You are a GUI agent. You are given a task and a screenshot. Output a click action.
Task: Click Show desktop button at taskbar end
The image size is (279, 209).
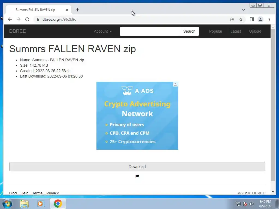(x=277, y=204)
